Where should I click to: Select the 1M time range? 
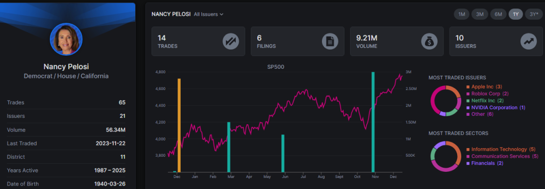click(462, 14)
